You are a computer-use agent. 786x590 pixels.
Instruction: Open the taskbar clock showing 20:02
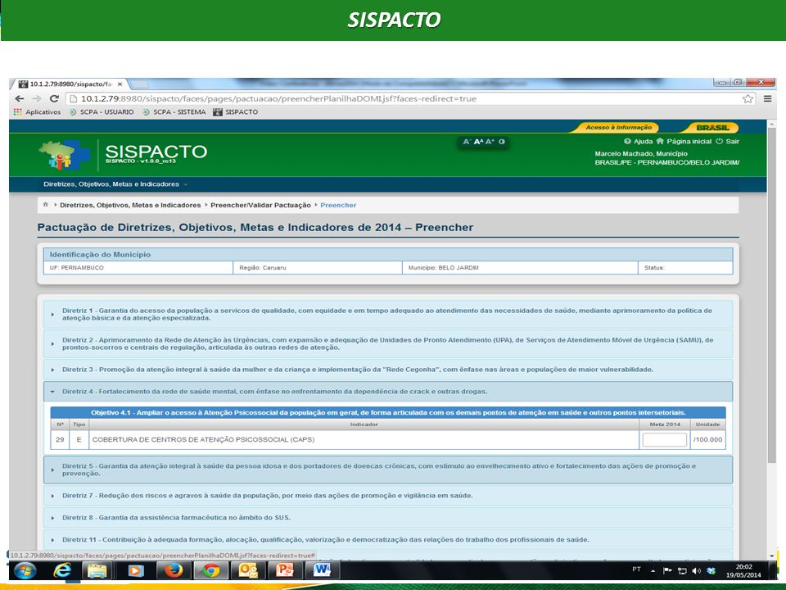click(744, 571)
